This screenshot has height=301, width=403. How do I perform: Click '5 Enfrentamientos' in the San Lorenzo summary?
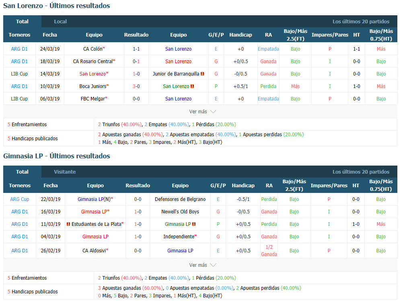(x=27, y=125)
